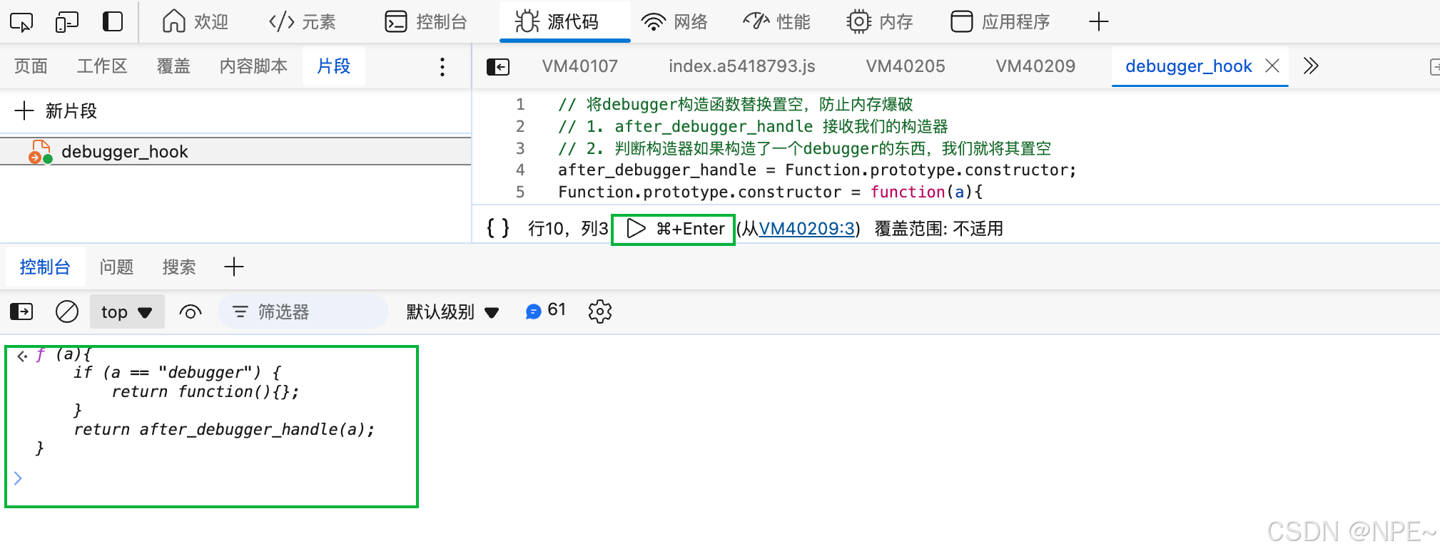
Task: Run snippet with ⌘+Enter button
Action: (674, 229)
